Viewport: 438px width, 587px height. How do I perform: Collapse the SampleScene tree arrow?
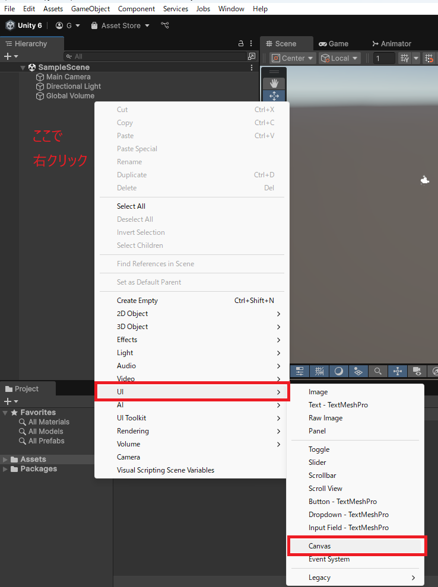pos(23,68)
